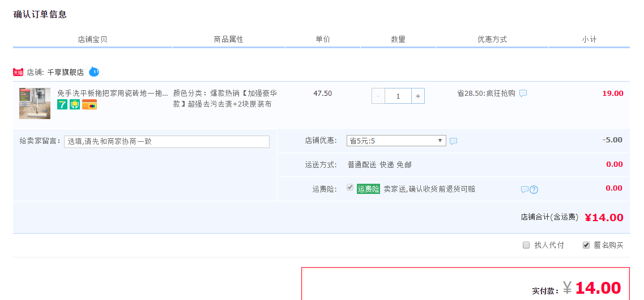The height and width of the screenshot is (300, 644).
Task: Open the question mark help icon for 运费险
Action: (534, 189)
